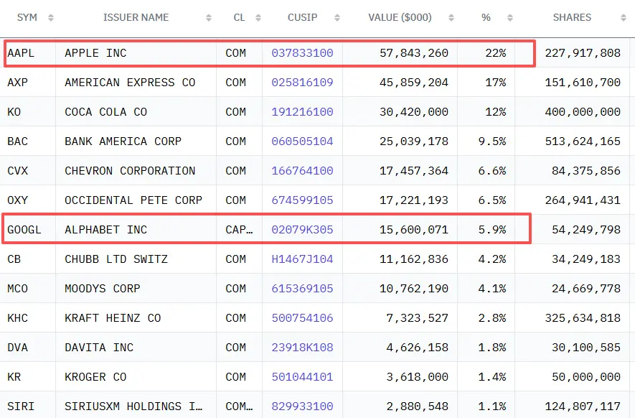This screenshot has height=418, width=635.
Task: Click the CAP… class cell for Alphabet
Action: [x=239, y=230]
